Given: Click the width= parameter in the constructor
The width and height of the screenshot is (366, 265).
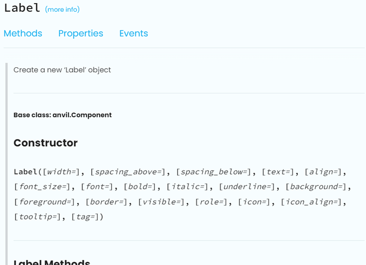Looking at the screenshot, I should pyautogui.click(x=62, y=172).
